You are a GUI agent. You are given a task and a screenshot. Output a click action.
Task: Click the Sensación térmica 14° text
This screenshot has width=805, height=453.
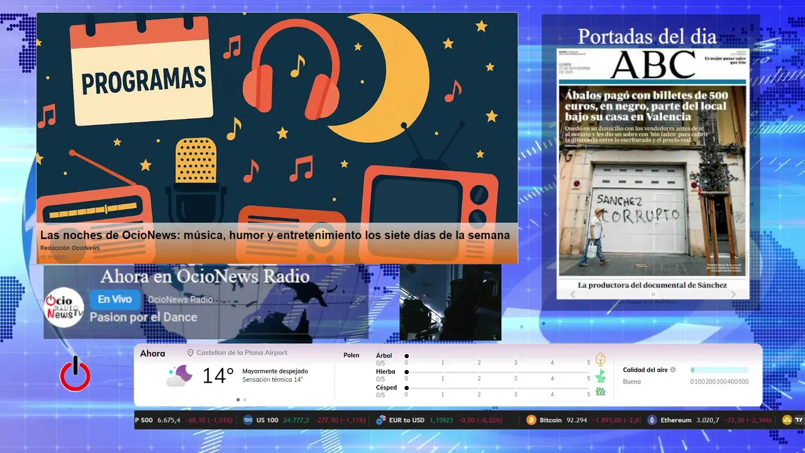pos(272,379)
